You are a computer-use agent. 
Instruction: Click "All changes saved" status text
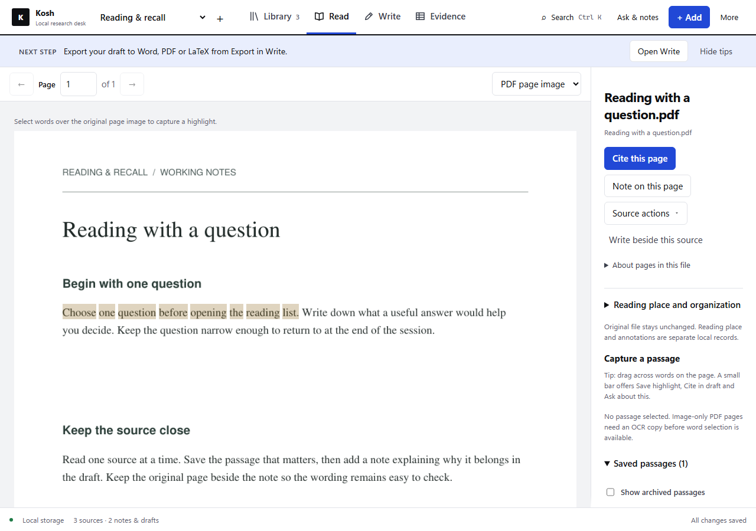click(x=719, y=520)
